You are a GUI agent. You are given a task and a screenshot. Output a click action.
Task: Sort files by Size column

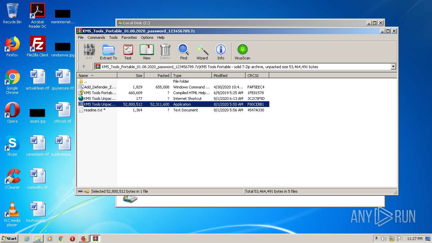click(x=131, y=76)
